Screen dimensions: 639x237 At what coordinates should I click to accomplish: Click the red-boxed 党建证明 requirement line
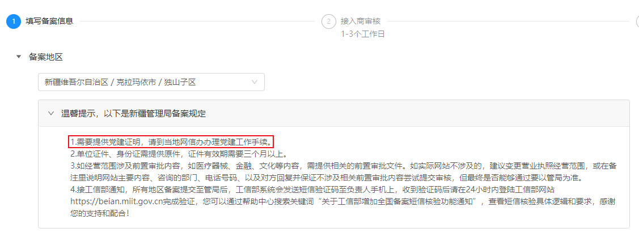click(171, 142)
